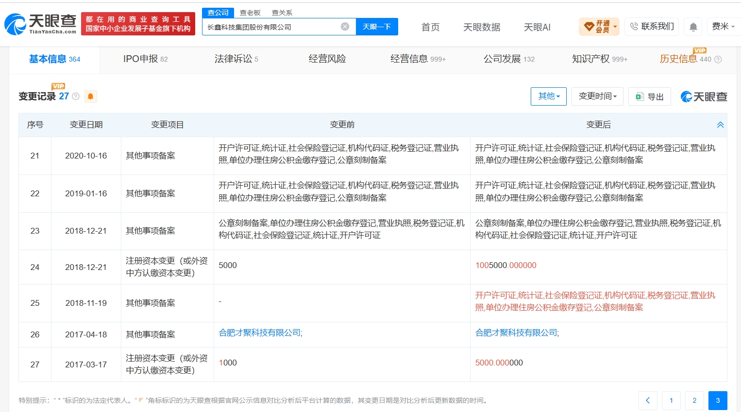Click 变更记录 section title
Image resolution: width=741 pixels, height=412 pixels.
[x=37, y=96]
